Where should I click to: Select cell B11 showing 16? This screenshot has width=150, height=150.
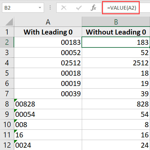coord(116,135)
